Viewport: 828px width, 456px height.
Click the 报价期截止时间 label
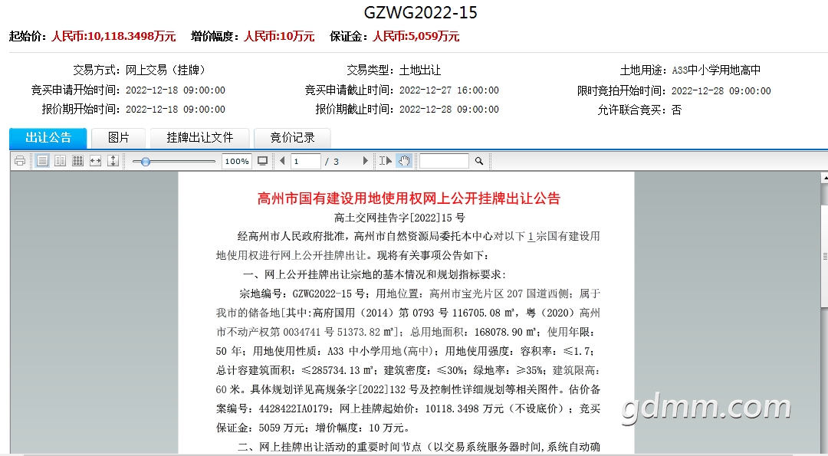click(354, 110)
